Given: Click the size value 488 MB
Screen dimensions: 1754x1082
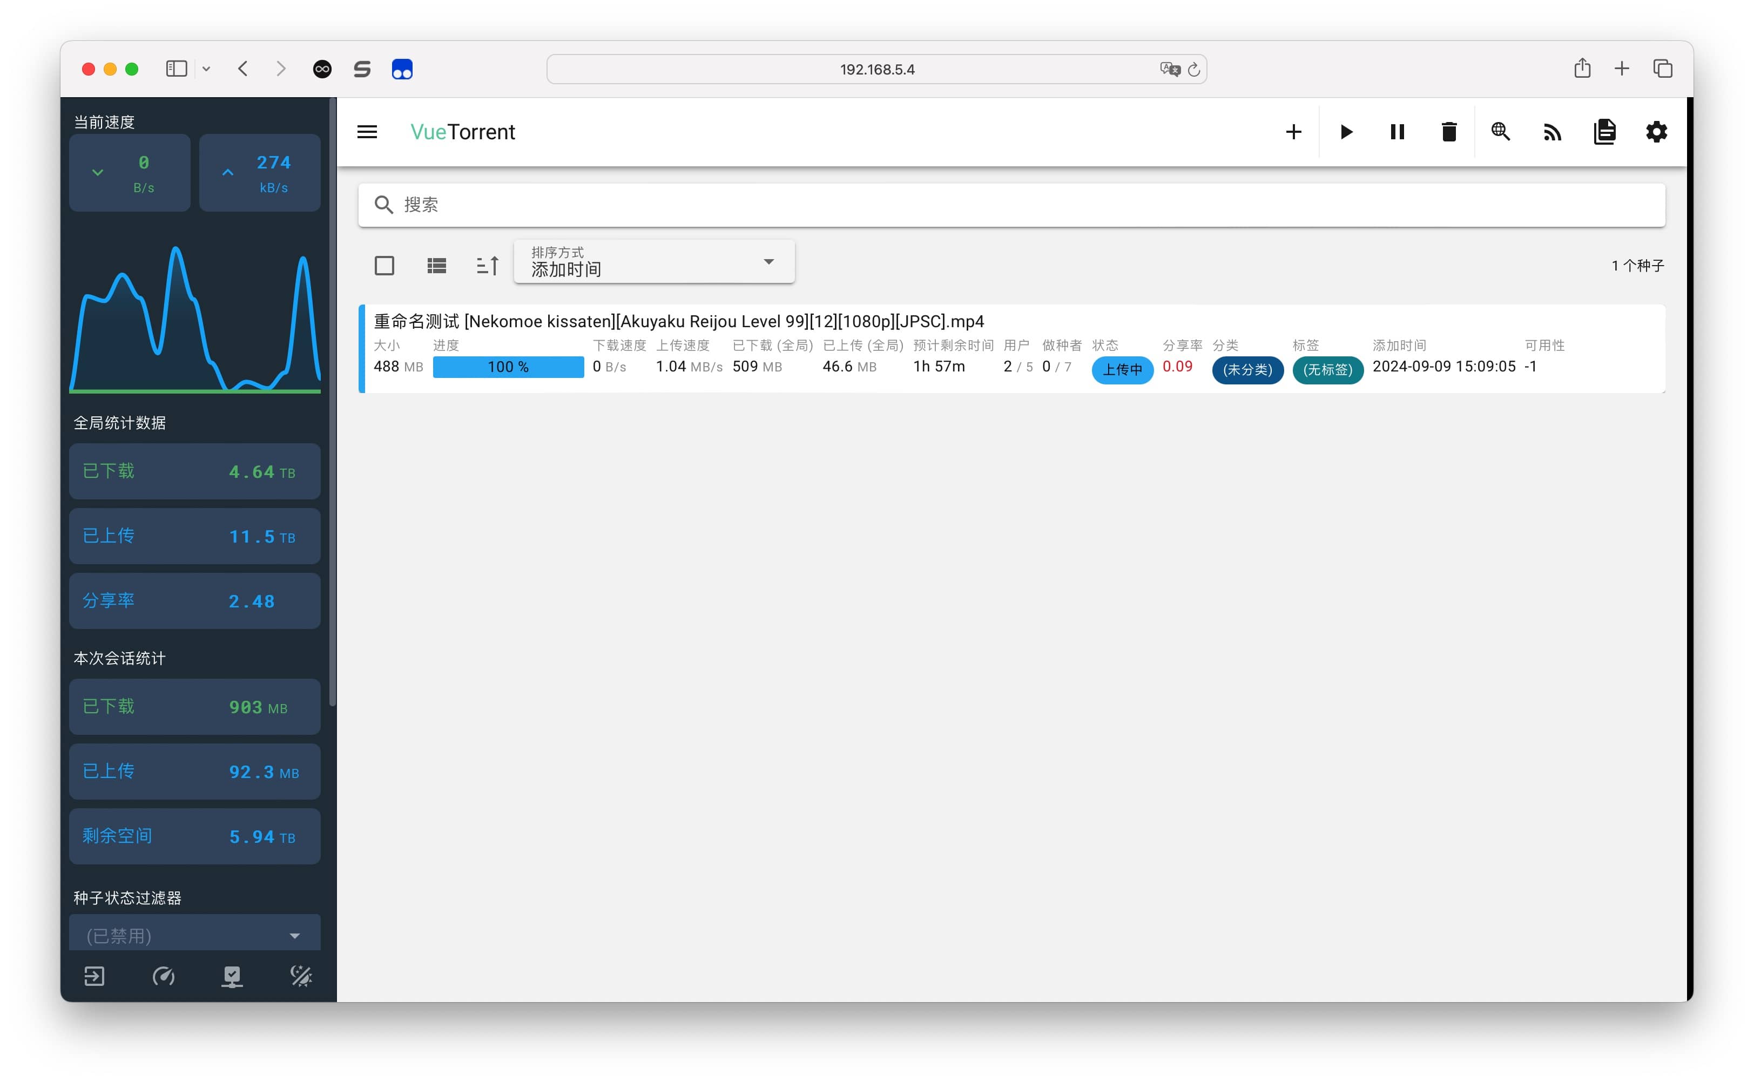Looking at the screenshot, I should click(x=398, y=367).
